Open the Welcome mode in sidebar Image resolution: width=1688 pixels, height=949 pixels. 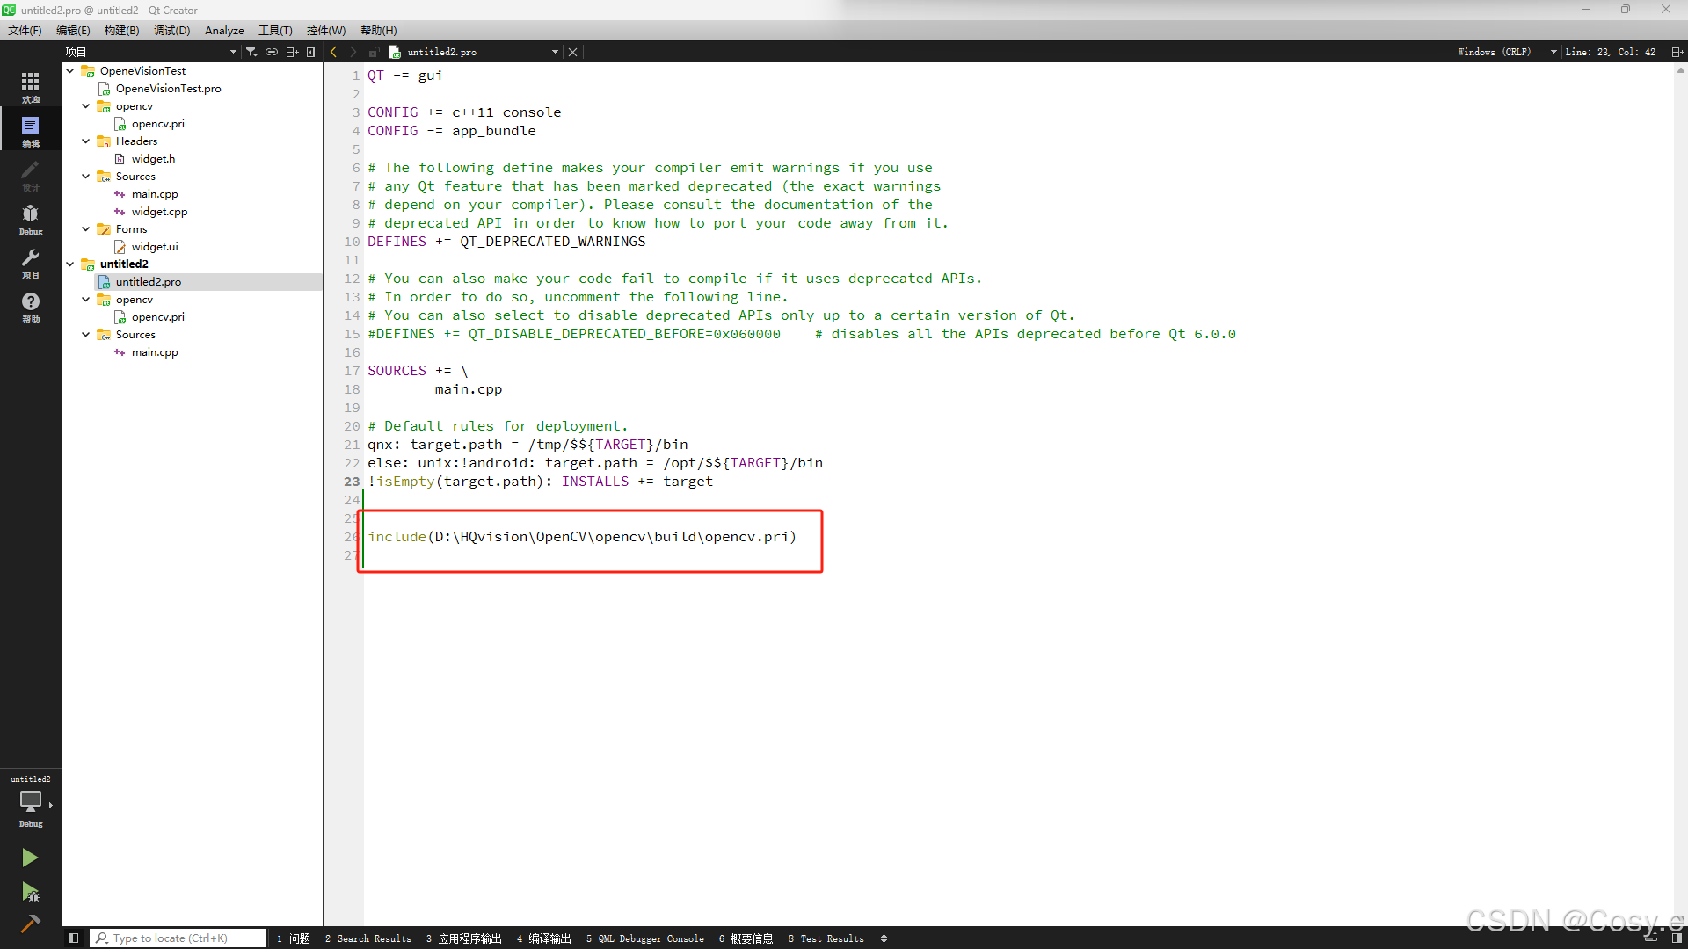[x=30, y=86]
